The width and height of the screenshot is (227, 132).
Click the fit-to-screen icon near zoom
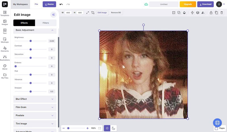100,128
